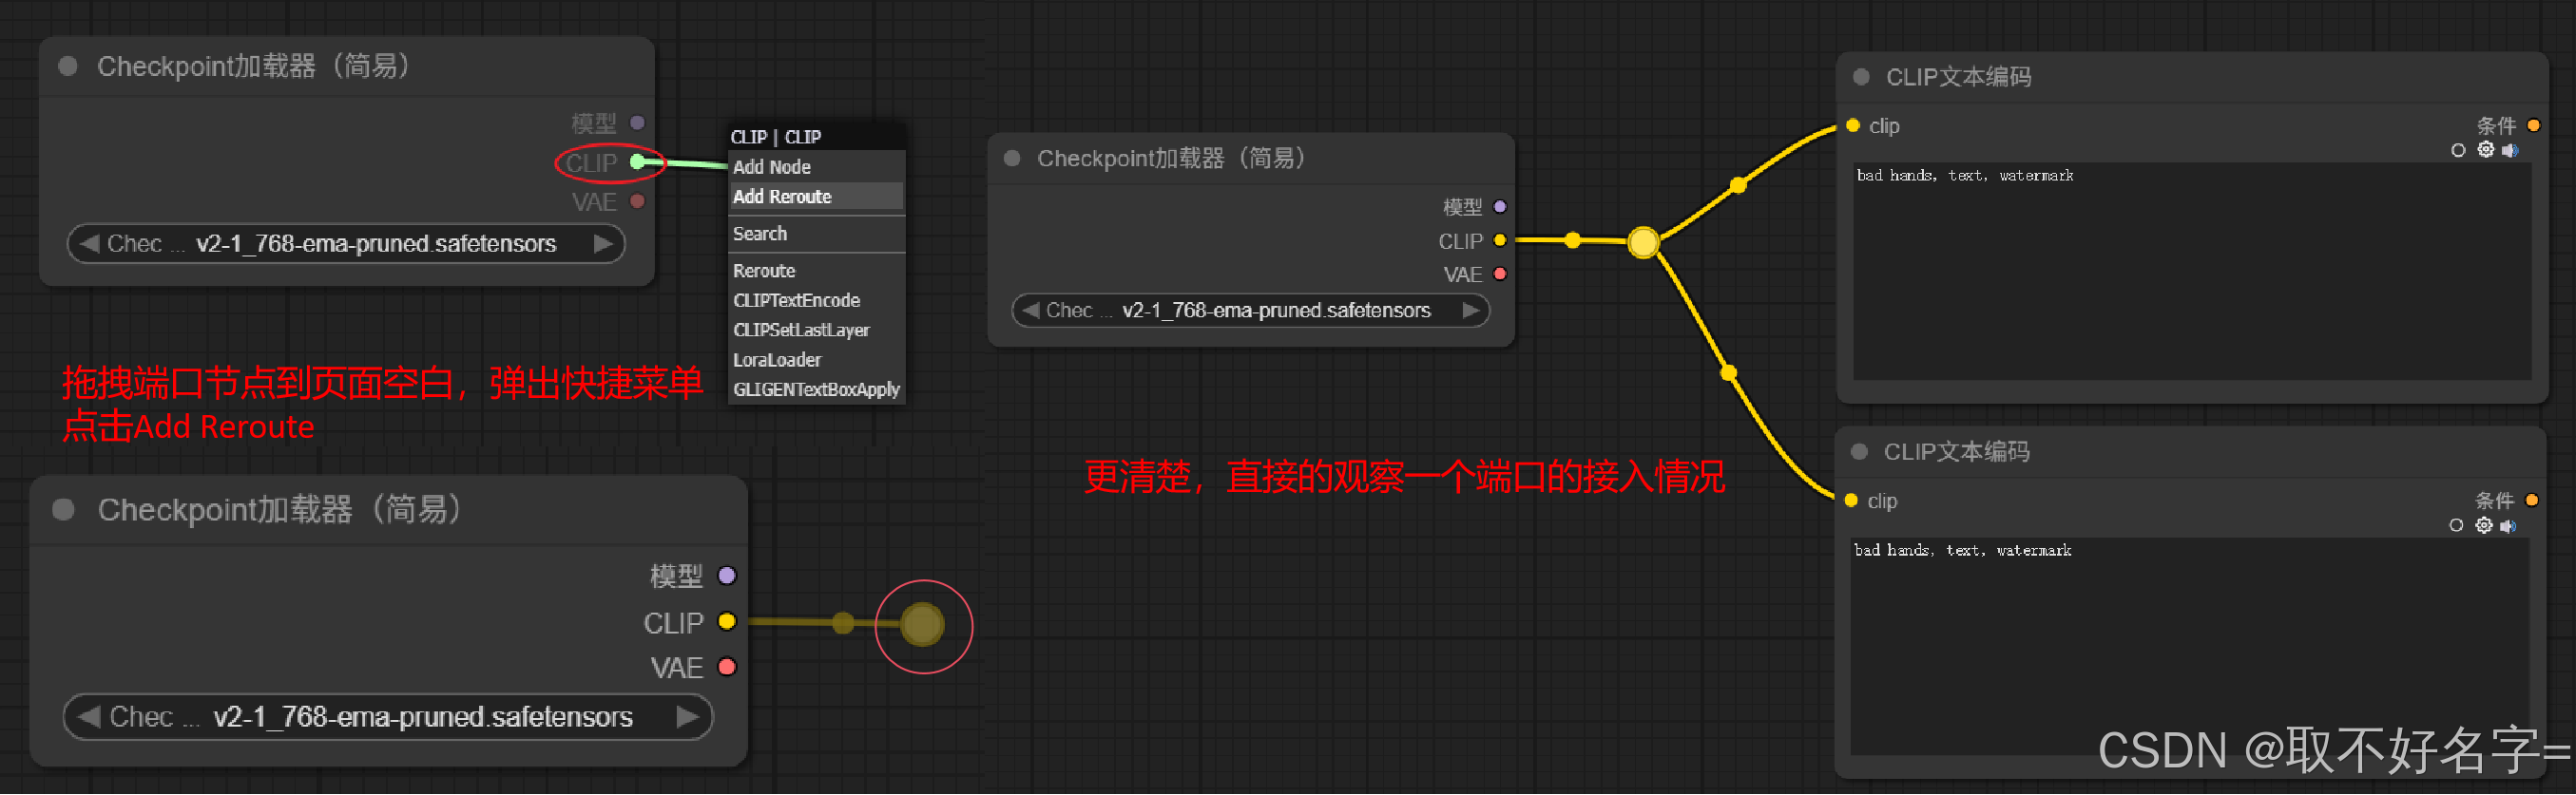Click hollow circle icon in upper CLIP文本编码 node
The height and width of the screenshot is (795, 2576).
(2458, 151)
